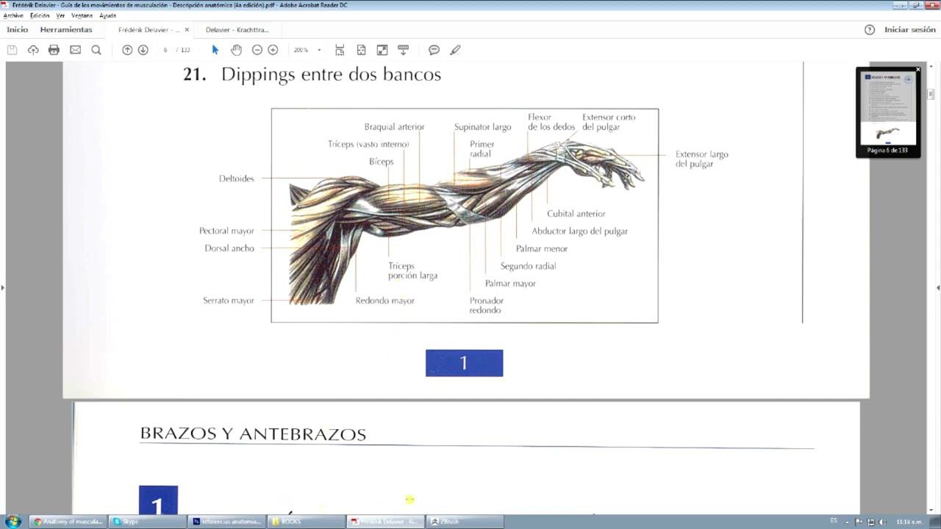Click the 'Abductor largo del pulgar' label
This screenshot has height=529, width=941.
click(x=580, y=231)
